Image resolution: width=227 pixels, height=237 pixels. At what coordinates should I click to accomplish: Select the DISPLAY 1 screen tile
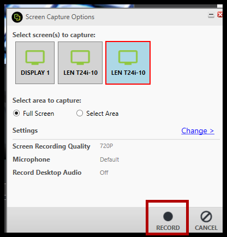pos(35,63)
